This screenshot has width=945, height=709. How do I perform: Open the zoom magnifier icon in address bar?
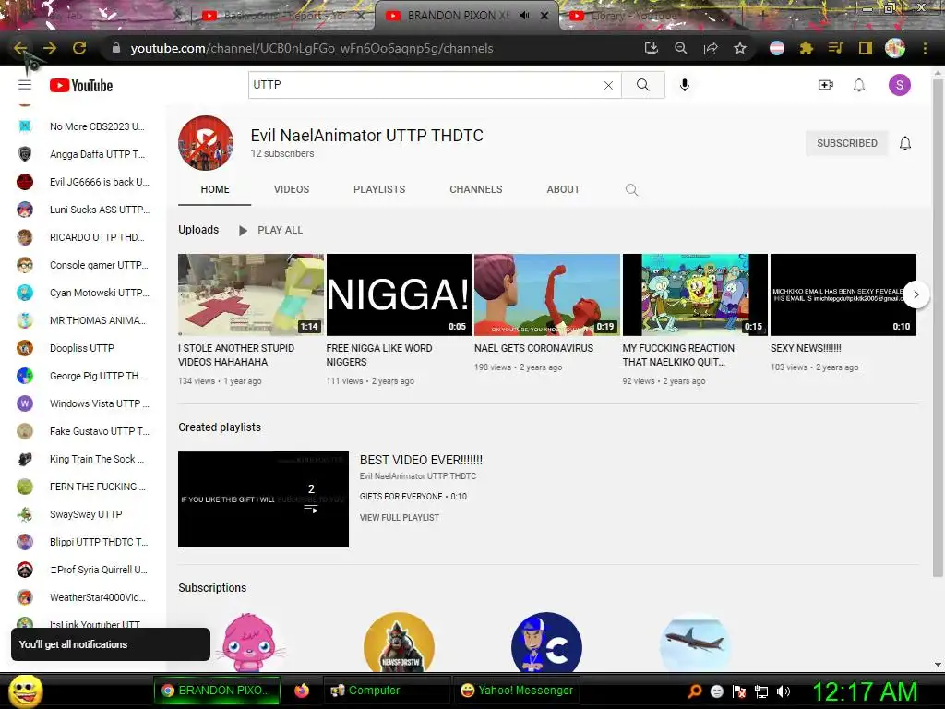pyautogui.click(x=680, y=48)
